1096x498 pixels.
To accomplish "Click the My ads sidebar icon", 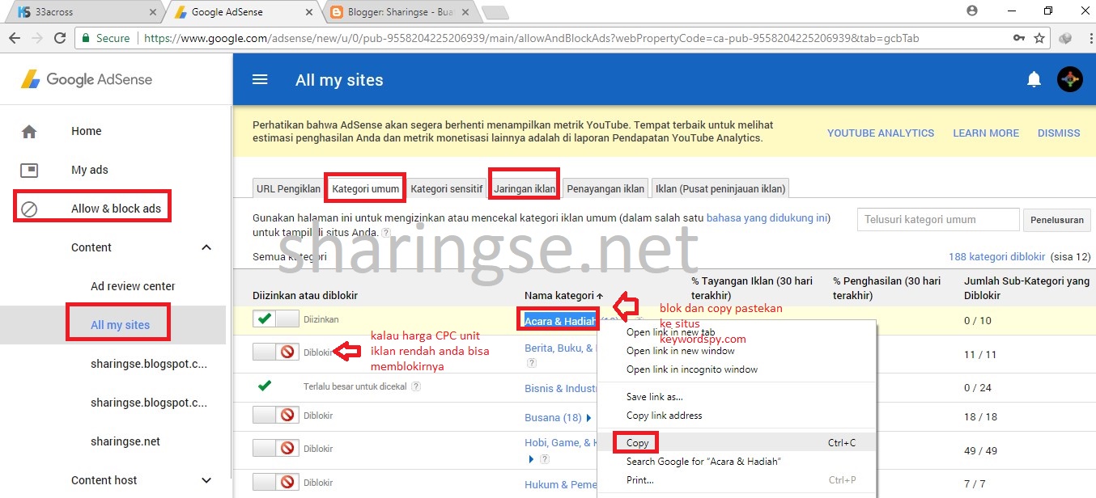I will [30, 170].
